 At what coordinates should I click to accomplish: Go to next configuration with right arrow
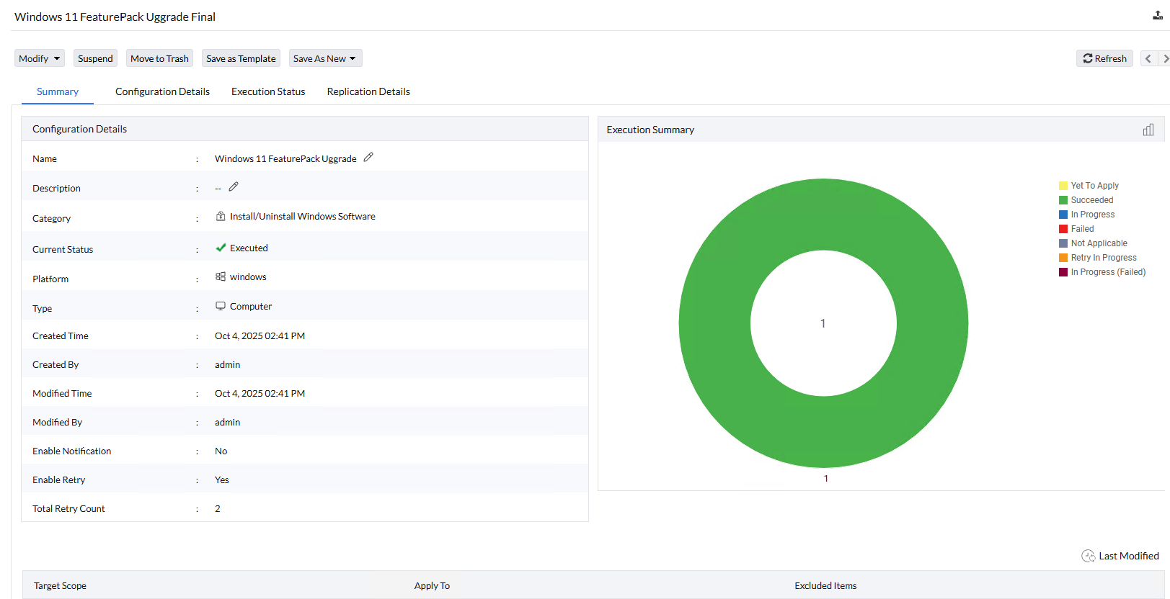[1165, 58]
